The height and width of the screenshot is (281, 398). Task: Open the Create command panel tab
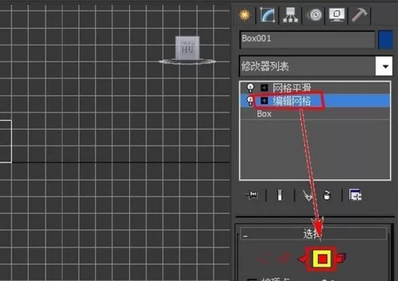point(245,15)
